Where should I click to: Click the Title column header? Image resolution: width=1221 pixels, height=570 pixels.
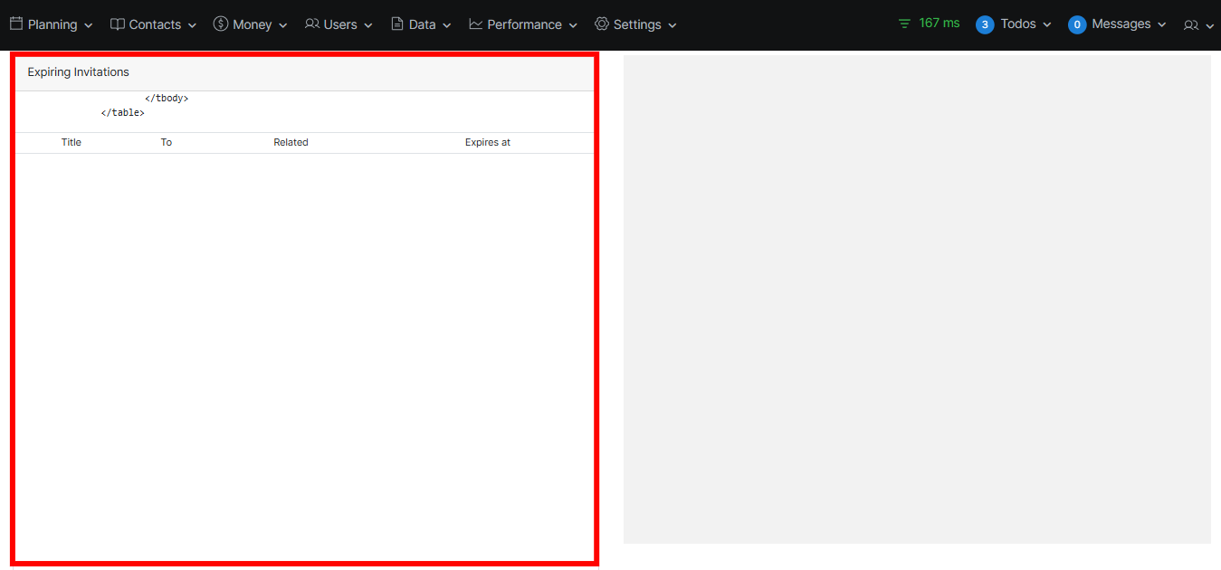(72, 142)
